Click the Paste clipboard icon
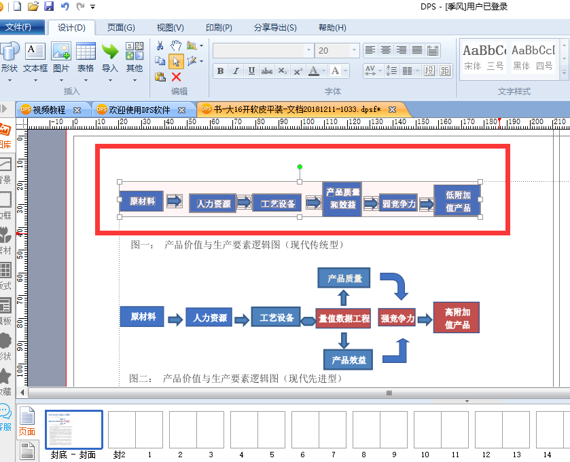Viewport: 570px width, 462px height. point(160,77)
